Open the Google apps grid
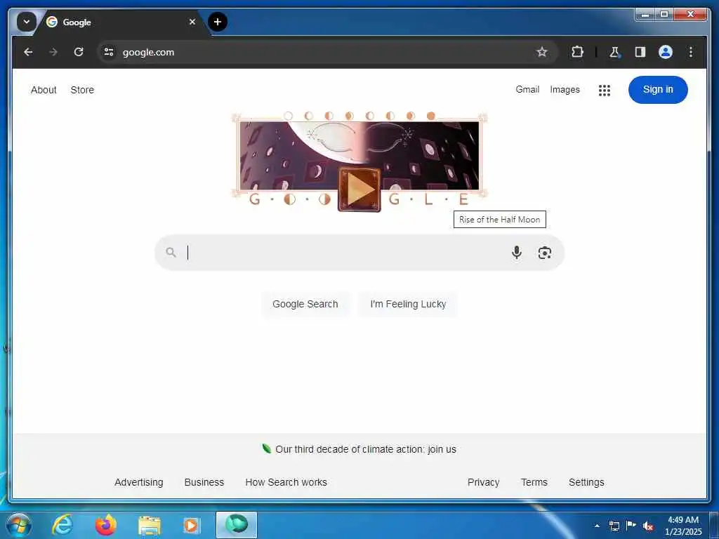This screenshot has width=719, height=539. click(605, 91)
